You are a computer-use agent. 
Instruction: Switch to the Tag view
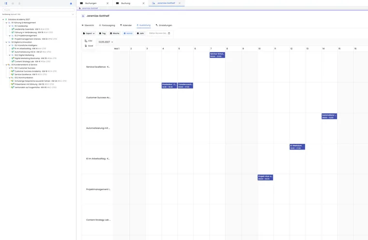click(x=102, y=33)
